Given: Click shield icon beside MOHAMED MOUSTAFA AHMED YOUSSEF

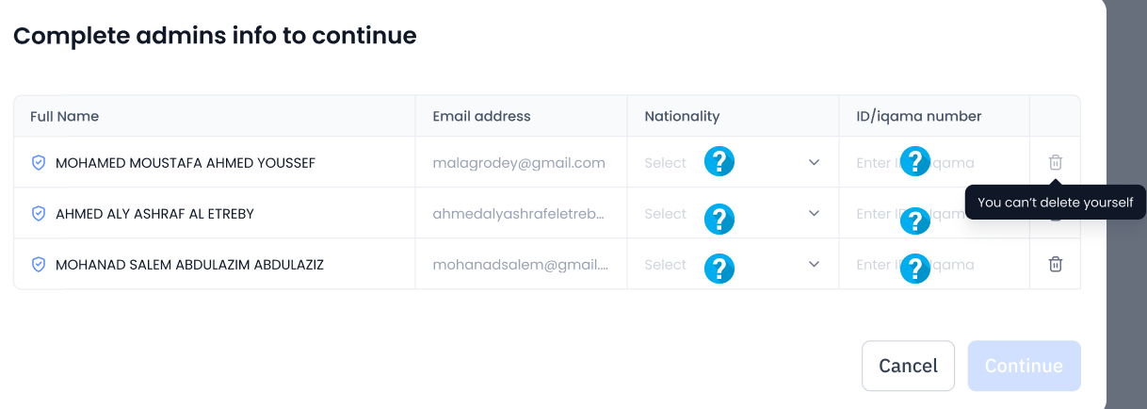Looking at the screenshot, I should point(39,163).
